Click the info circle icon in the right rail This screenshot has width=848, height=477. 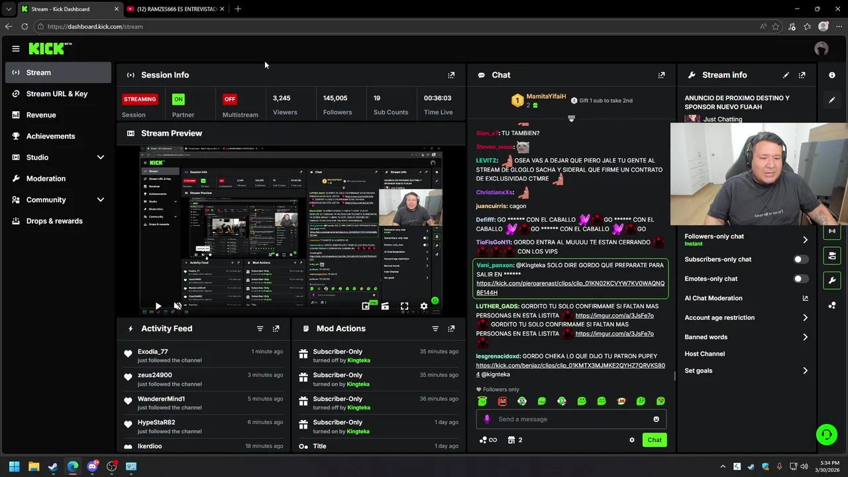point(832,75)
